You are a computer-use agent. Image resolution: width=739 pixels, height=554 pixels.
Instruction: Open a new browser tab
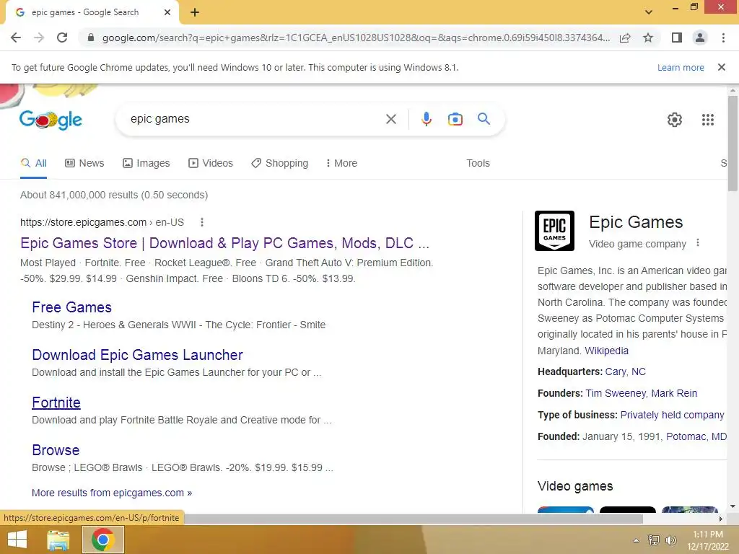coord(195,13)
